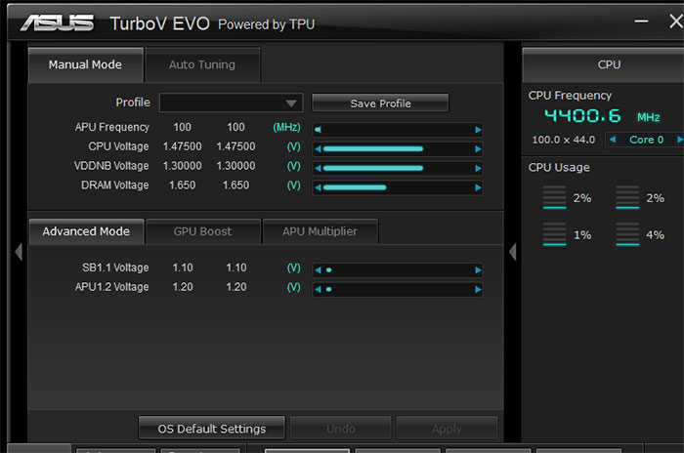This screenshot has width=684, height=453.
Task: Click the 100.0 x 44.0 multiplier text
Action: click(x=563, y=140)
